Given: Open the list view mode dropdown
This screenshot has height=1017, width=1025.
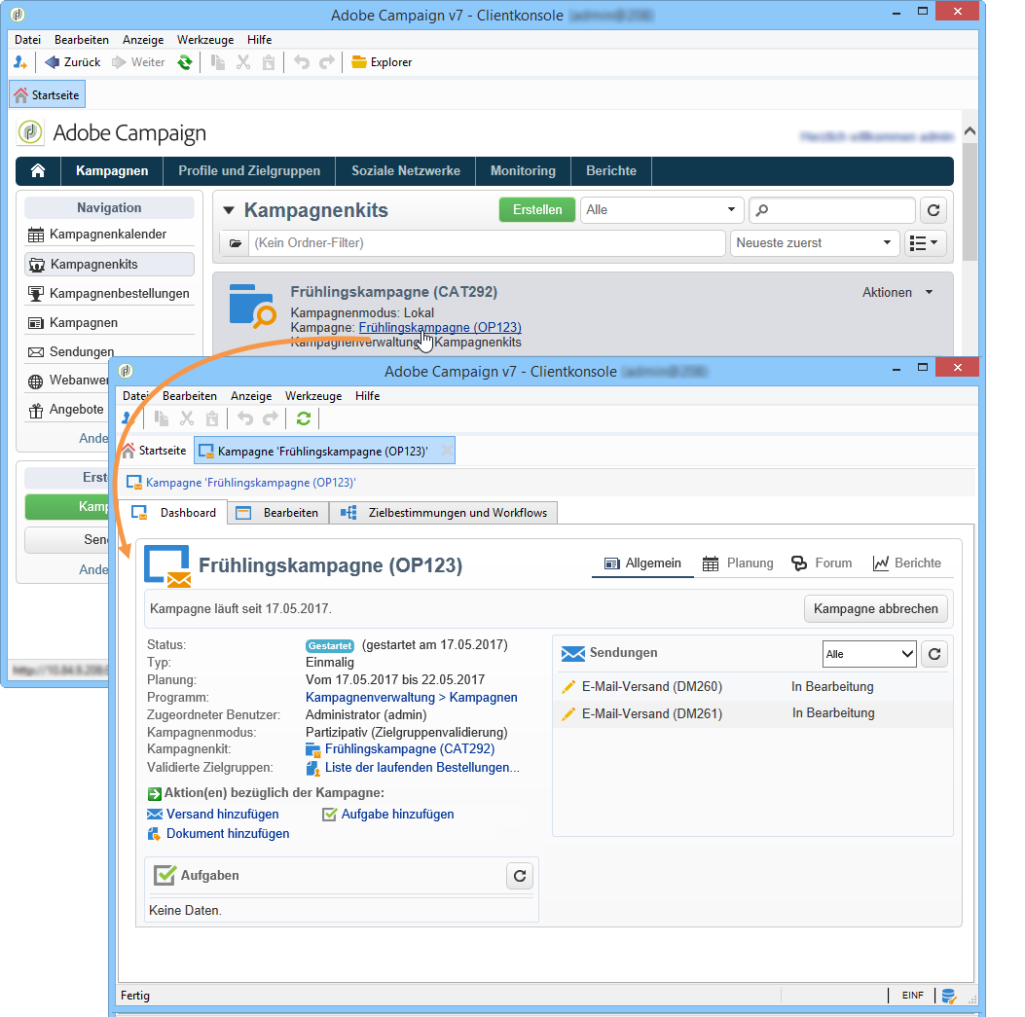Looking at the screenshot, I should tap(924, 243).
